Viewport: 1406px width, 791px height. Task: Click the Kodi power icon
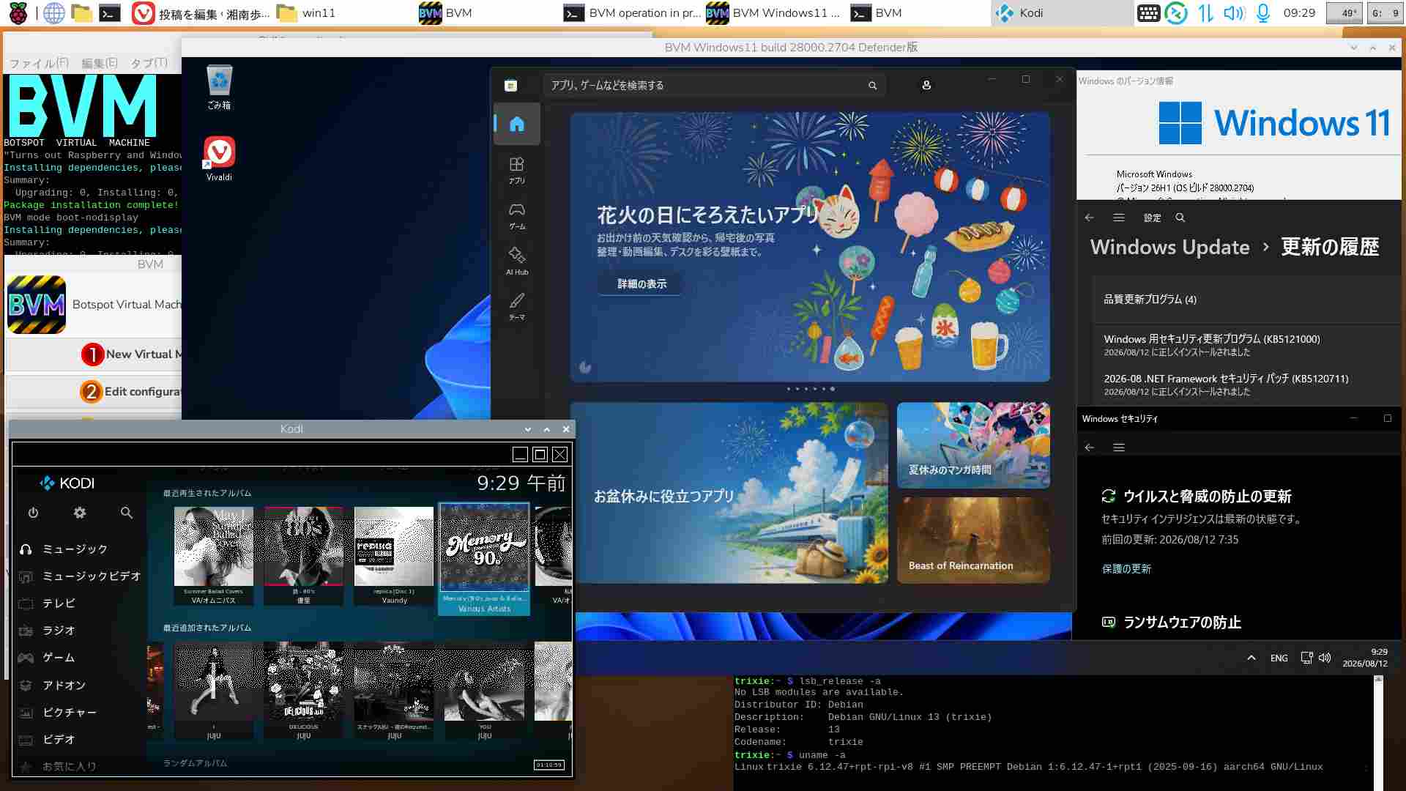(33, 513)
